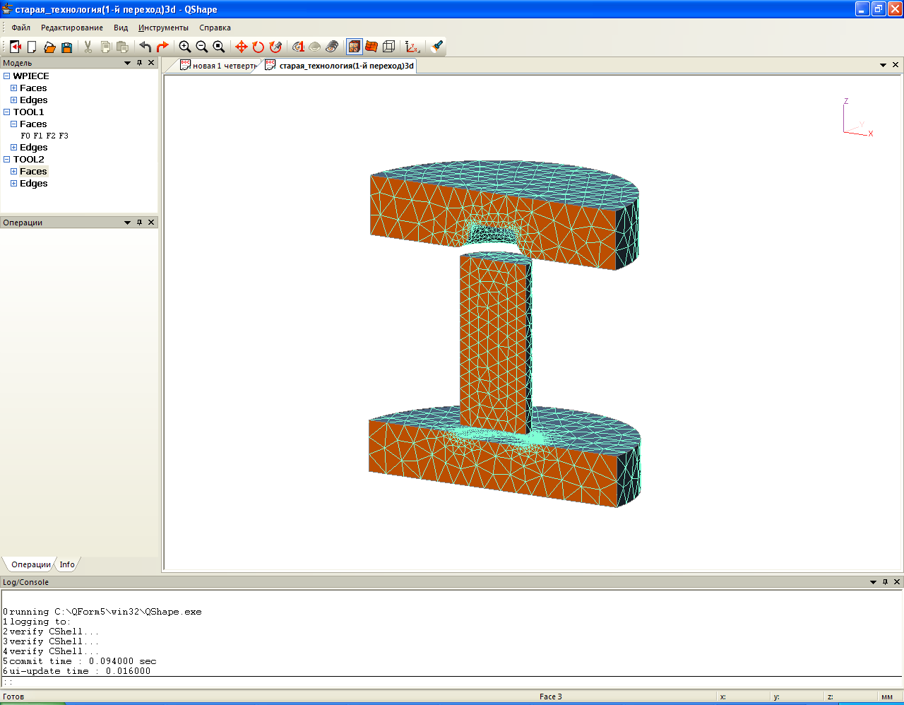
Task: Close the active document tab
Action: [x=896, y=65]
